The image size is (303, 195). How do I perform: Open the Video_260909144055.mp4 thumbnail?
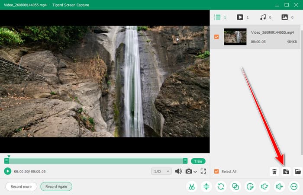coord(235,37)
